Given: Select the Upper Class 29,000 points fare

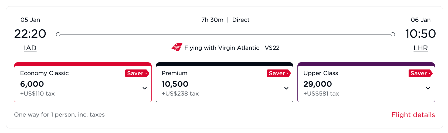Looking at the screenshot, I should click(317, 84).
